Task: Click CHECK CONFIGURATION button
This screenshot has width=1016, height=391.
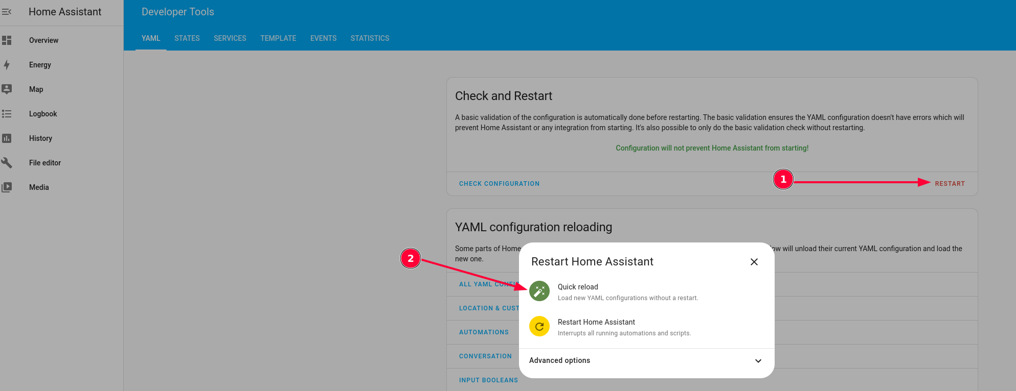Action: tap(500, 184)
